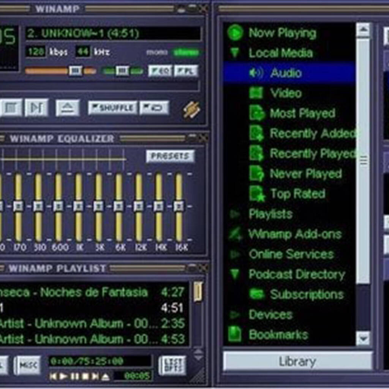The height and width of the screenshot is (389, 389).
Task: Toggle the EQ window button
Action: click(160, 71)
